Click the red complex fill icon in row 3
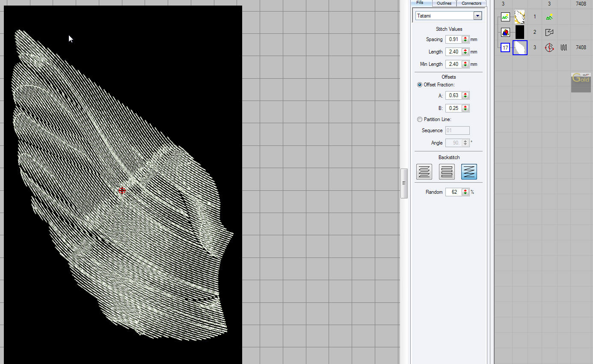Screen dimensions: 593x364 point(549,48)
